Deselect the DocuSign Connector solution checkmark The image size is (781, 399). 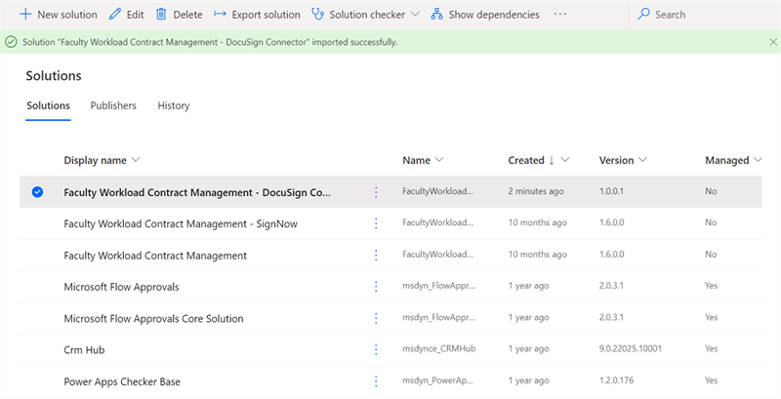point(37,192)
